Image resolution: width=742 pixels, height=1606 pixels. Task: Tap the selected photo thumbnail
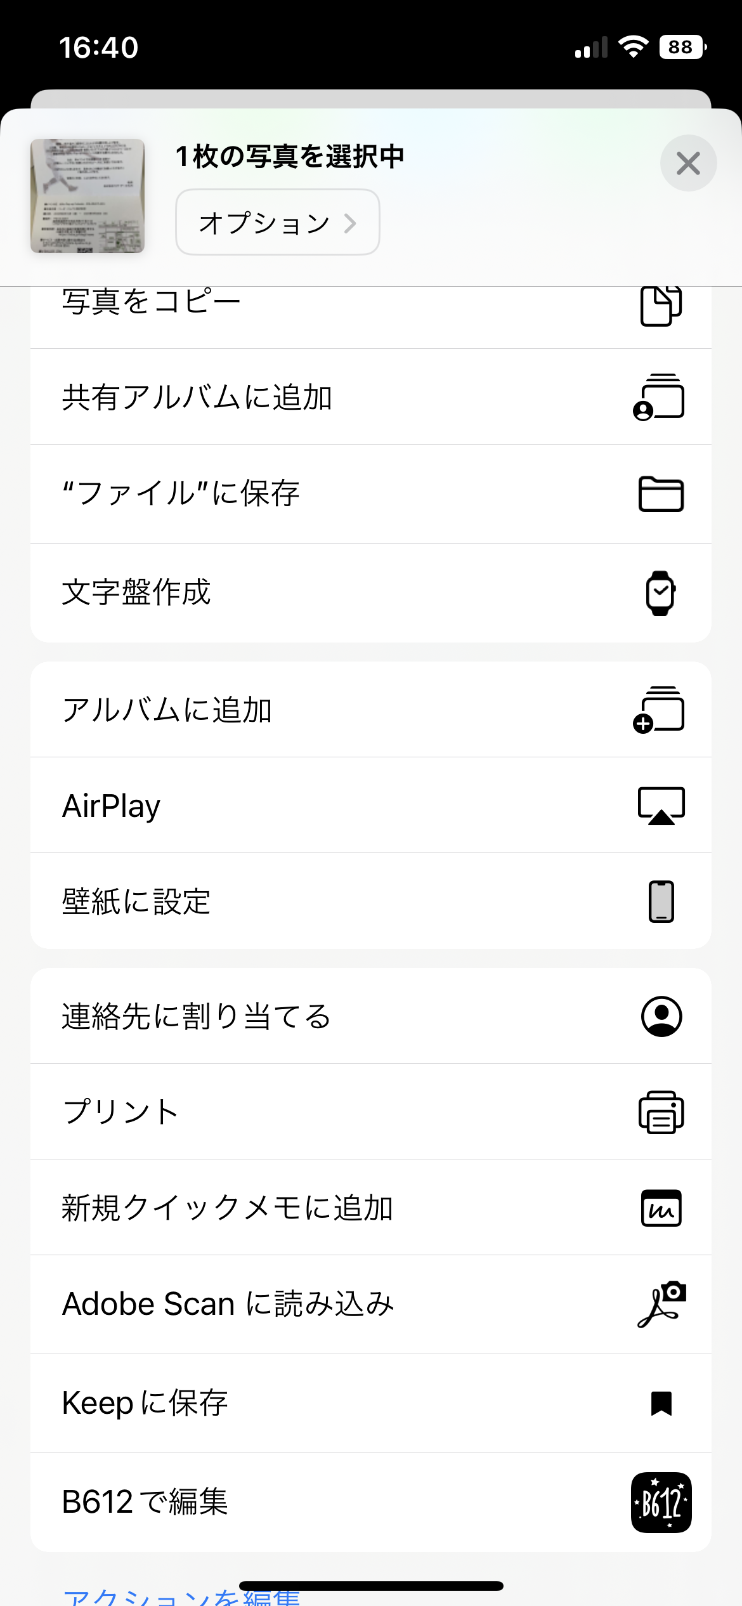88,196
